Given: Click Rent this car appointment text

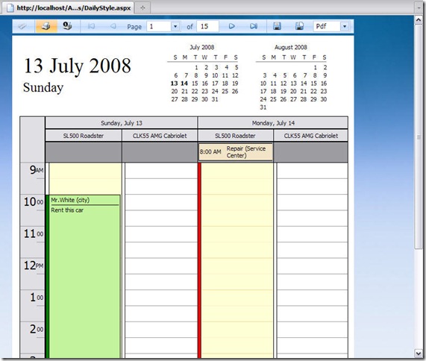Looking at the screenshot, I should pyautogui.click(x=67, y=210).
